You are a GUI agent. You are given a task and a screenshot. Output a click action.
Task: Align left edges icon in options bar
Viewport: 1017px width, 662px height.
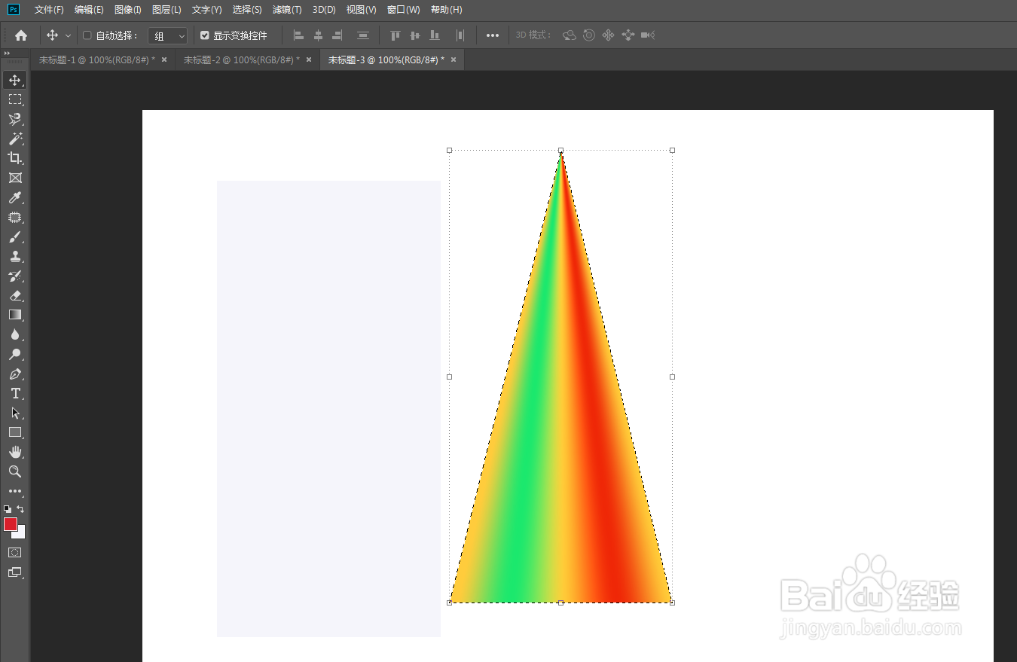[x=298, y=35]
